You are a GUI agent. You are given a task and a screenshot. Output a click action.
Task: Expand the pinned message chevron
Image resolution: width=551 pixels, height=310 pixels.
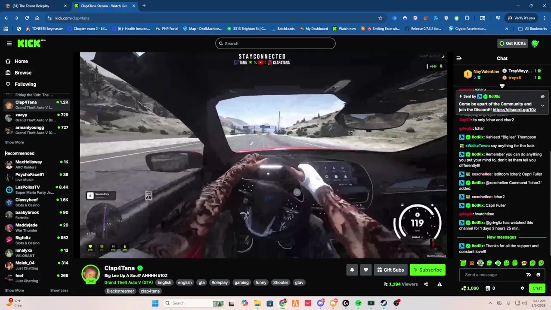pos(542,105)
